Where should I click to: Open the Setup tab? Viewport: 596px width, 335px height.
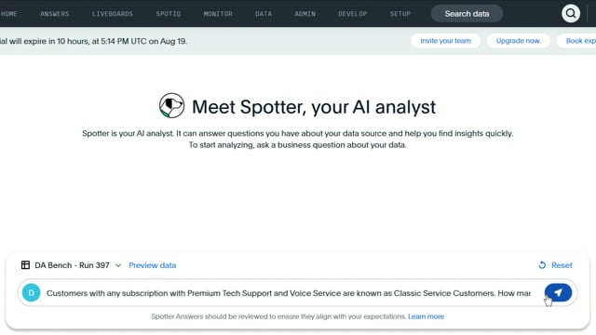point(400,14)
